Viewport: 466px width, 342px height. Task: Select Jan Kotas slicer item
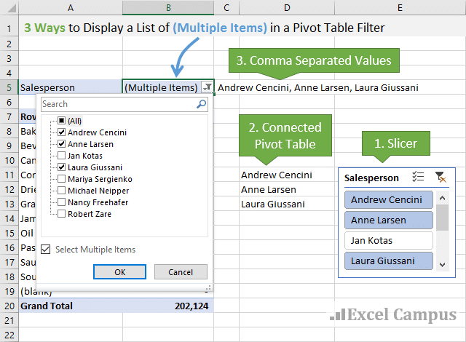pos(387,240)
